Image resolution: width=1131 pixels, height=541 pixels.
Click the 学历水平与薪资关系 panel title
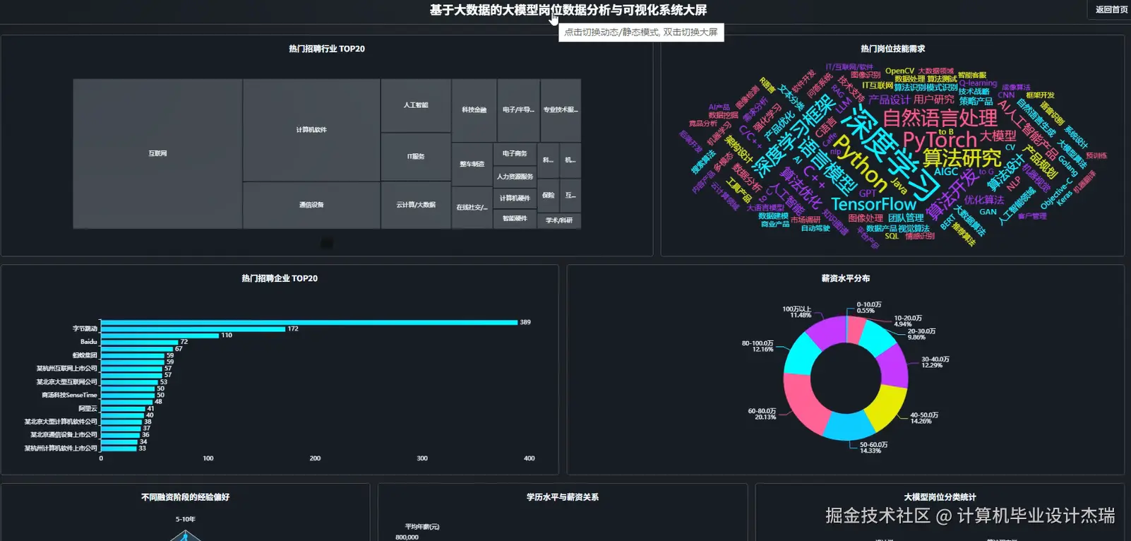[x=563, y=497]
